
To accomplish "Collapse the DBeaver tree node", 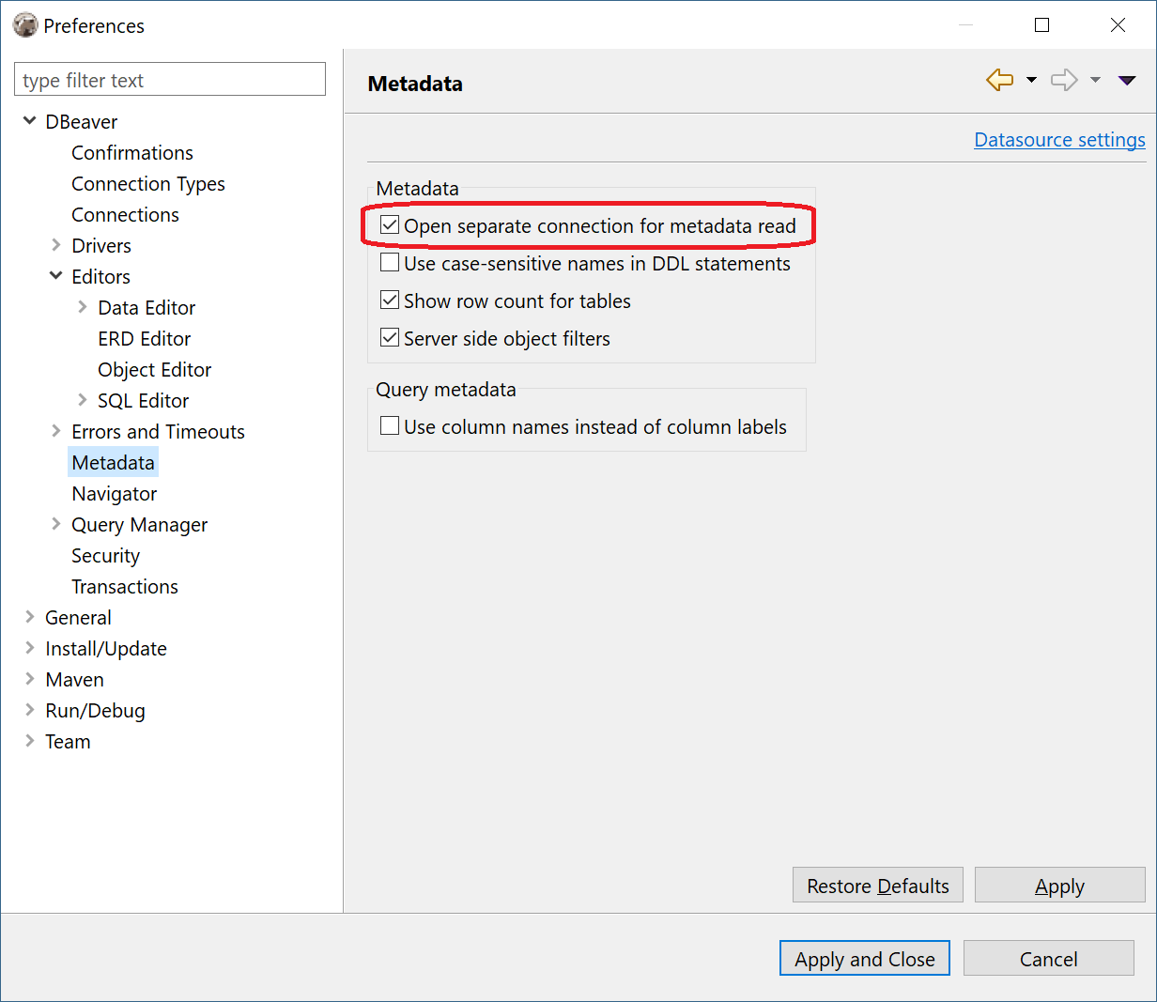I will coord(30,121).
